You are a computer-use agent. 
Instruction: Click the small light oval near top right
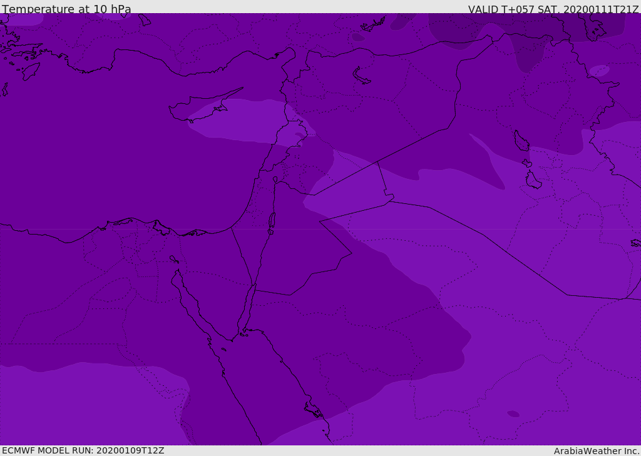pyautogui.click(x=599, y=71)
